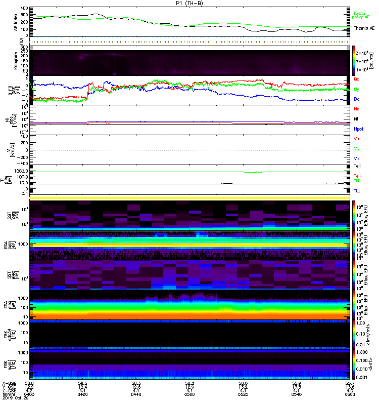Click the 0400 time tick label
The height and width of the screenshot is (405, 379).
(x=29, y=394)
